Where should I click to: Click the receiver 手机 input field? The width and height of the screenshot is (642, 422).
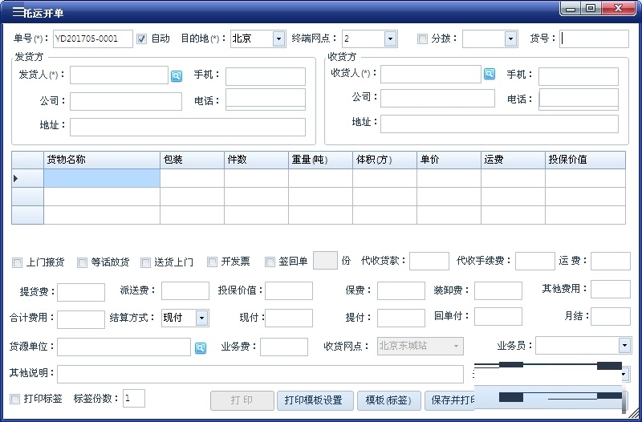coord(579,76)
